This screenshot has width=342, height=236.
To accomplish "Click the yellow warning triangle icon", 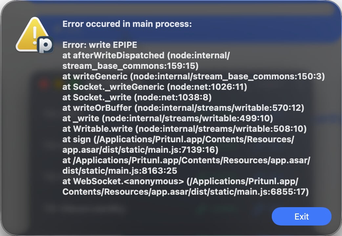I will click(x=33, y=35).
